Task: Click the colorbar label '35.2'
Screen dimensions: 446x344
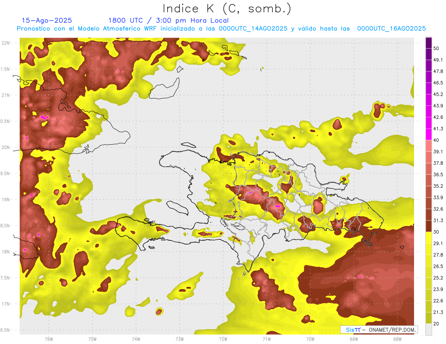Action: [438, 186]
